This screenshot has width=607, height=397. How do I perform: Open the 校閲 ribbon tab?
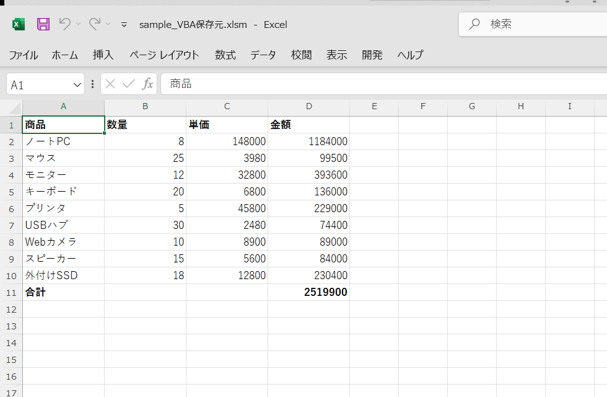[301, 55]
